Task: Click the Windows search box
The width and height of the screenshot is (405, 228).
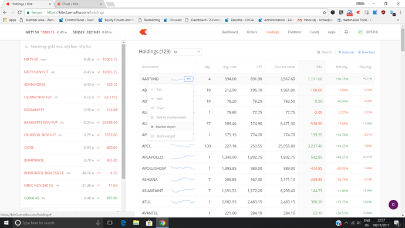Action: 58,223
